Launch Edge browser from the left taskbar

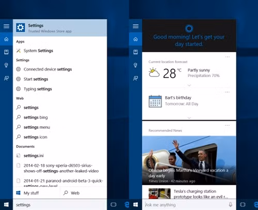(x=127, y=205)
